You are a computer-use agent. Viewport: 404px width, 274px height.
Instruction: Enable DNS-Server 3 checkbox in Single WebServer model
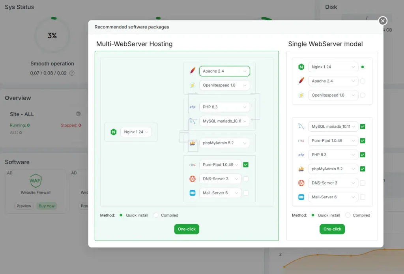(363, 183)
